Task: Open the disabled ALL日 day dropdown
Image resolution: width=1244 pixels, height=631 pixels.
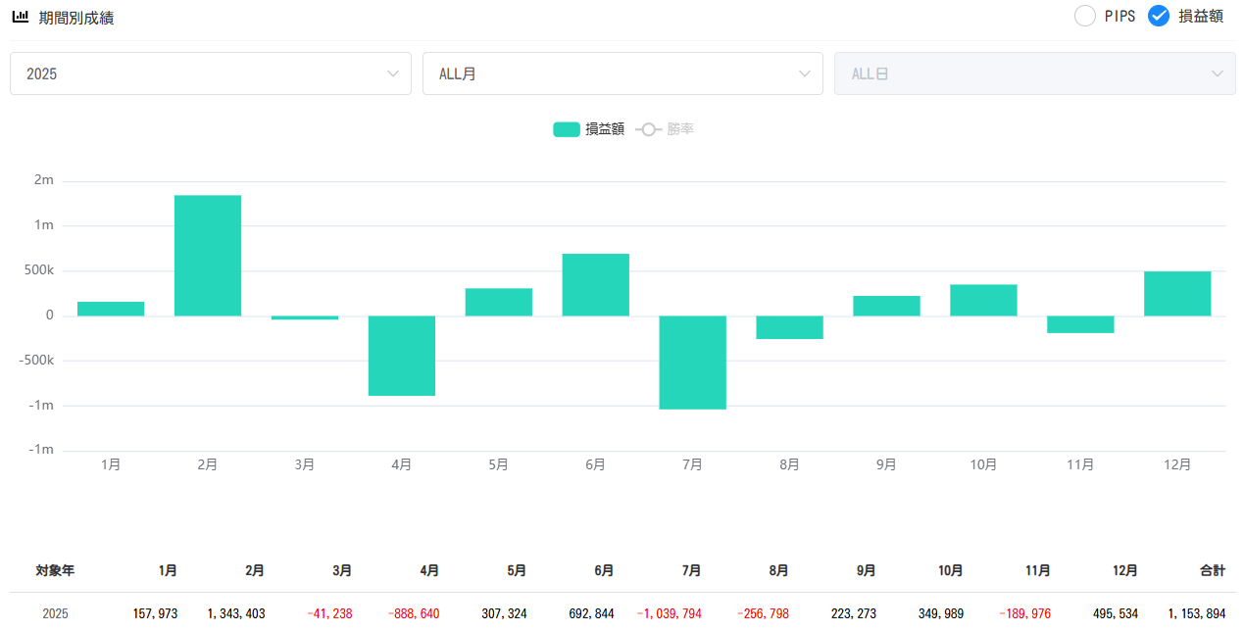Action: 1035,73
